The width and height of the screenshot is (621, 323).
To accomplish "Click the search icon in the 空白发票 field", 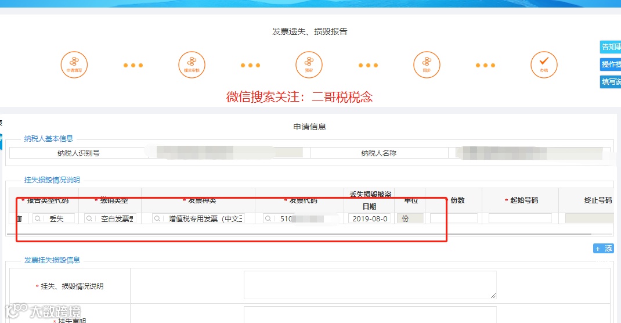I will pos(89,218).
